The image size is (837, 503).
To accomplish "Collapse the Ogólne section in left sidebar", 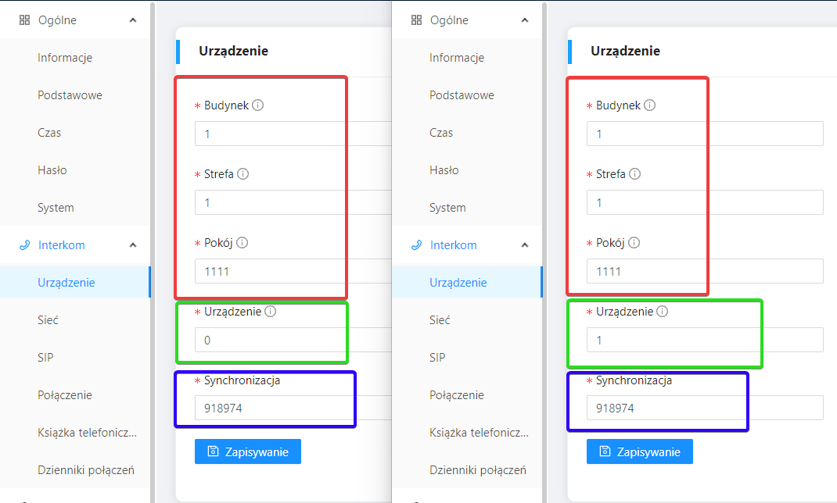I will [133, 20].
